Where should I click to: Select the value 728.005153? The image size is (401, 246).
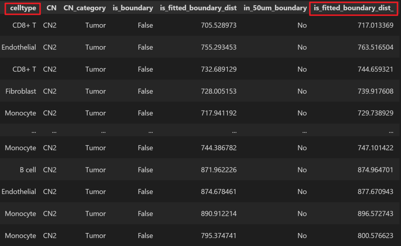pos(219,91)
